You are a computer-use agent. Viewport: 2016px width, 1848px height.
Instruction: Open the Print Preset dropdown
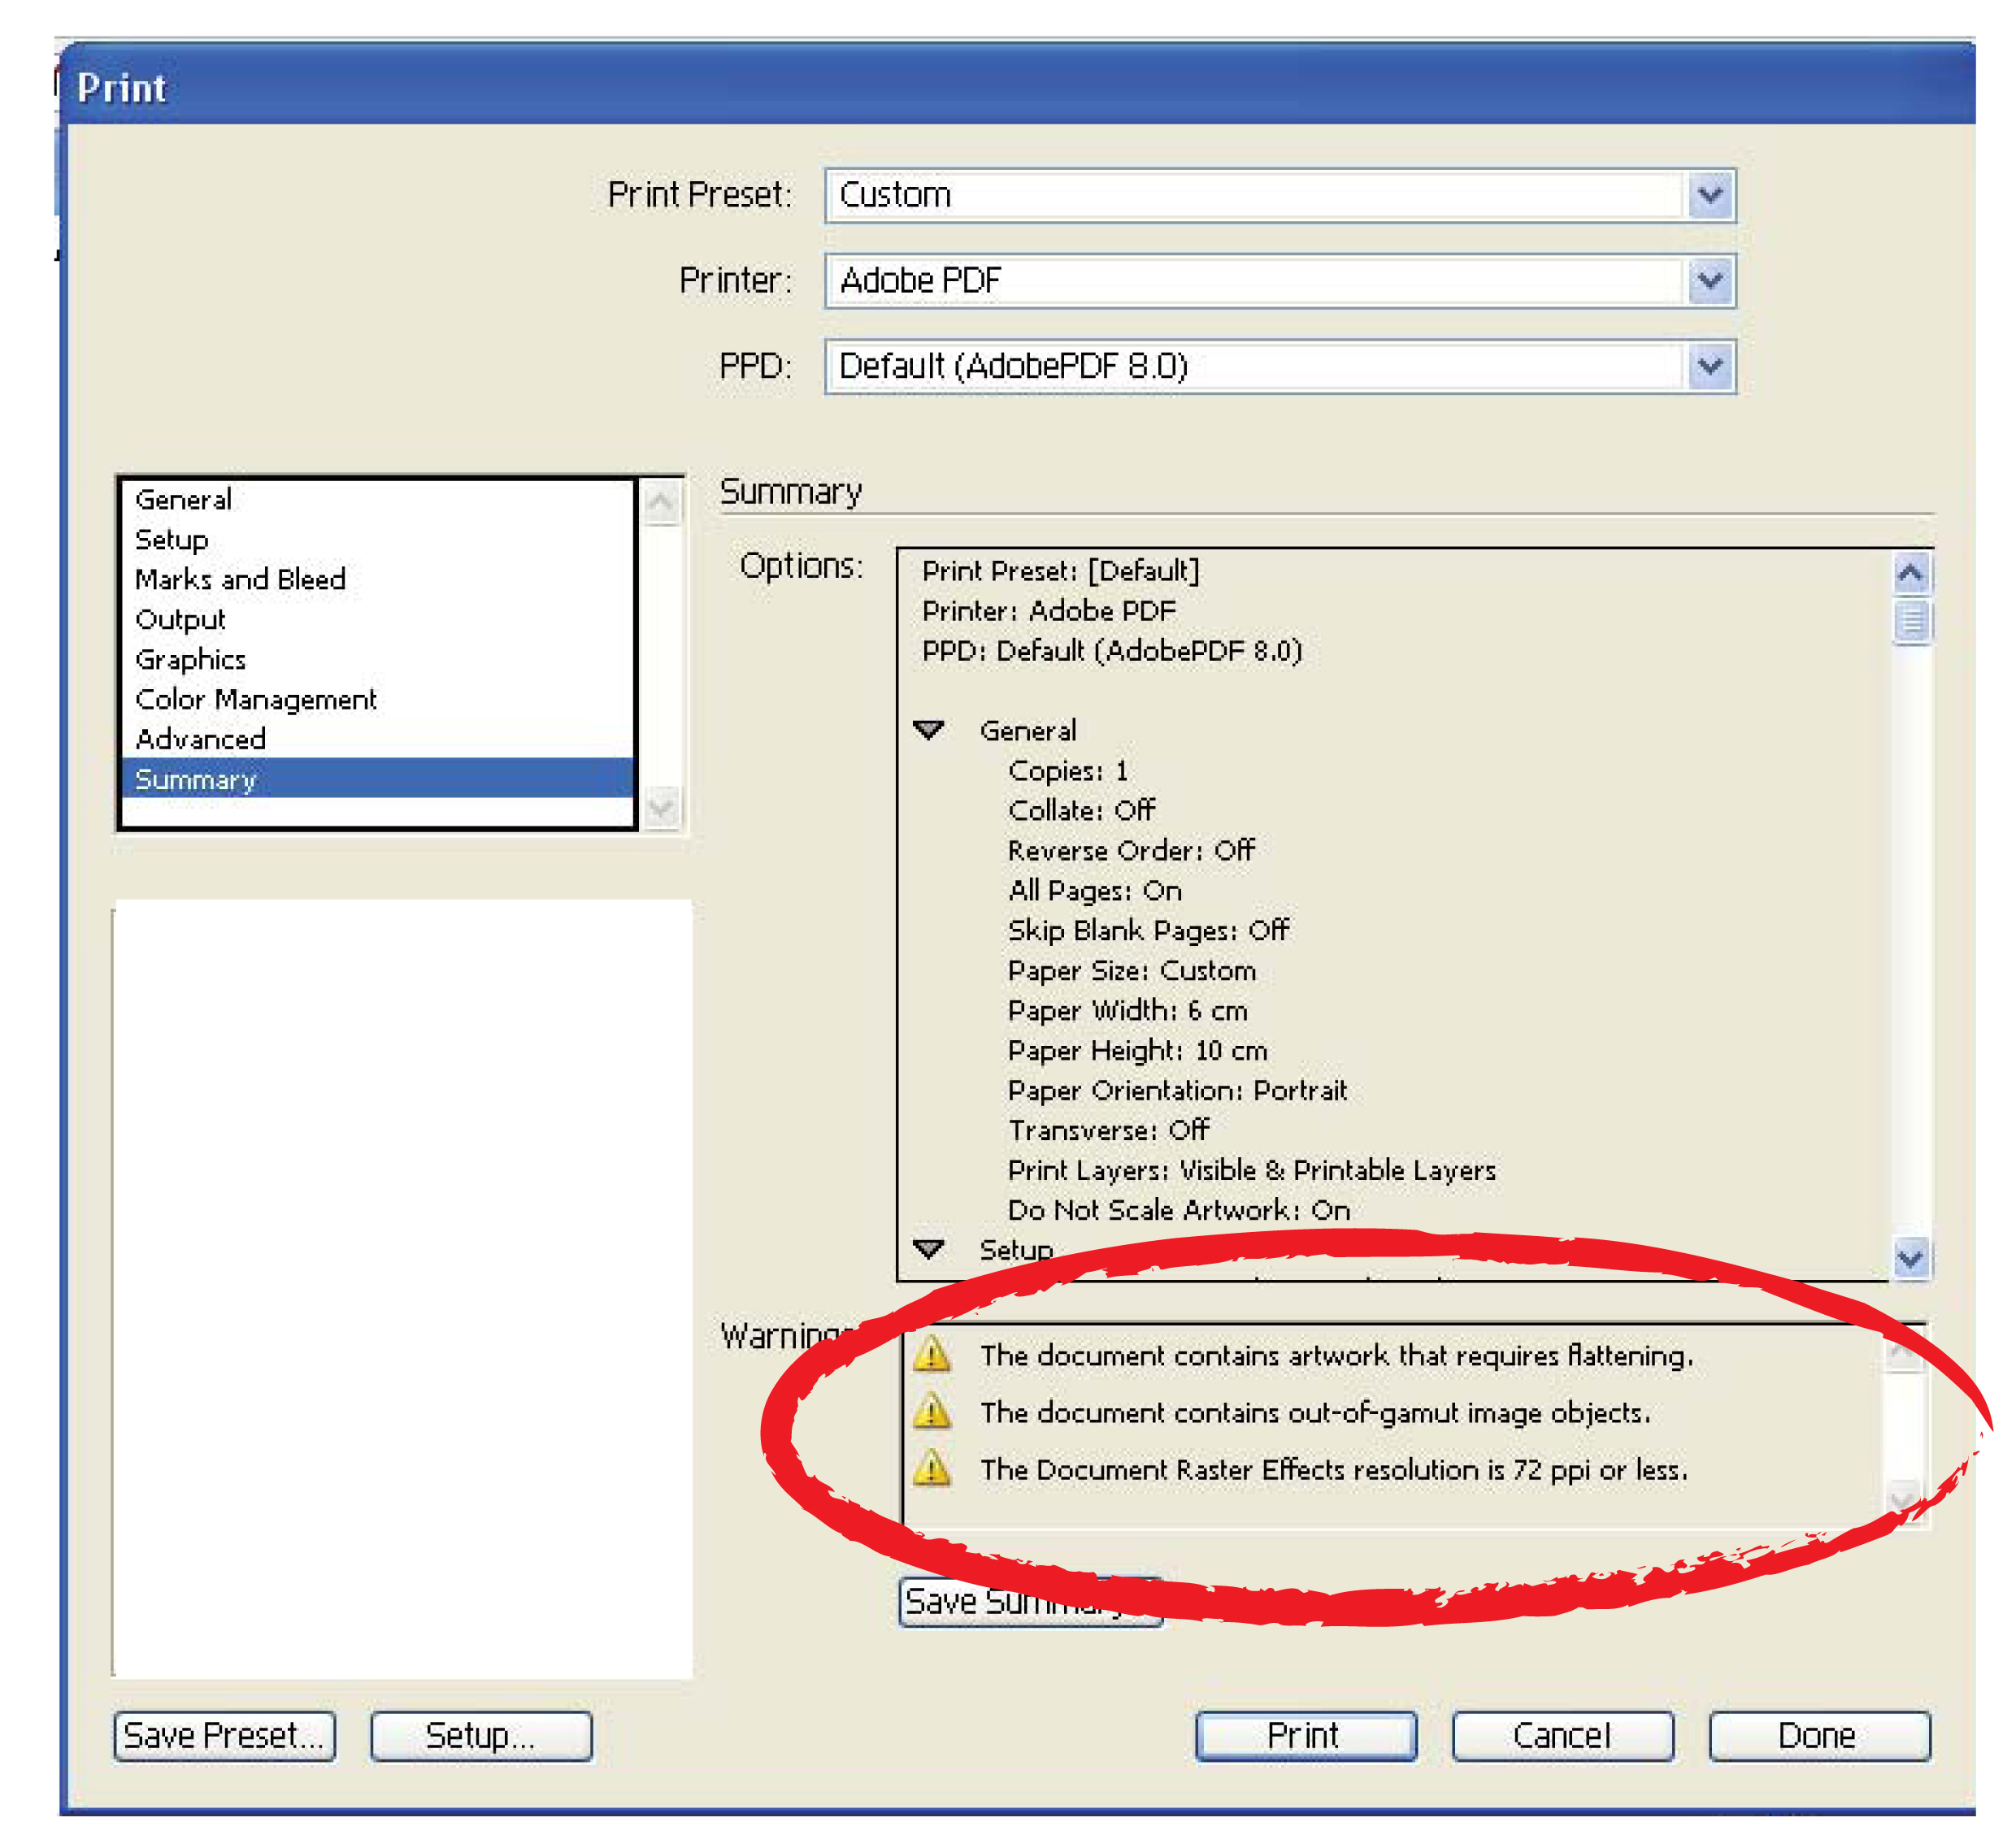tap(1709, 194)
